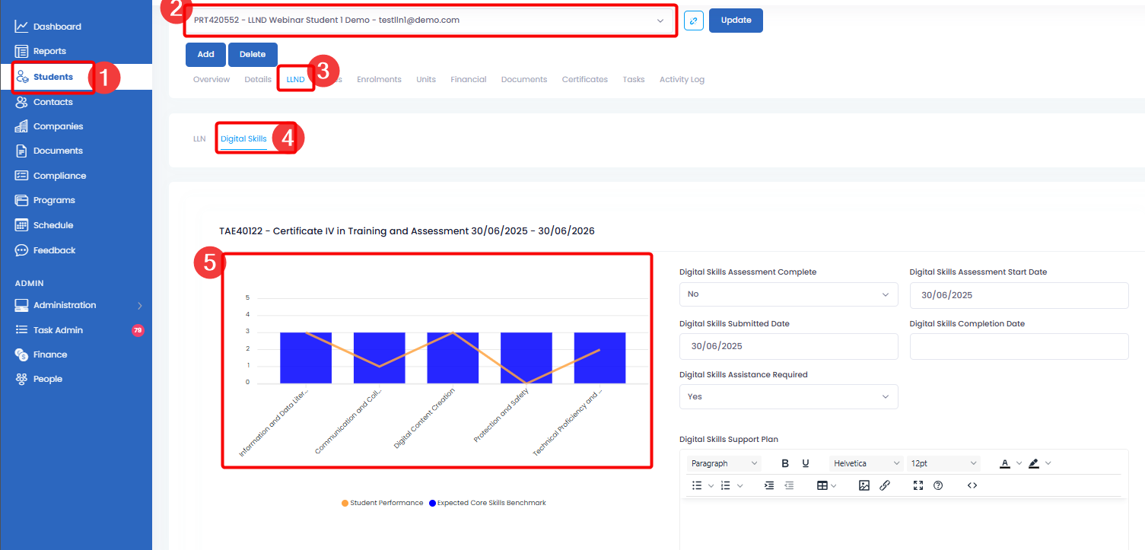
Task: Open fullscreen mode for the editor
Action: click(x=918, y=485)
